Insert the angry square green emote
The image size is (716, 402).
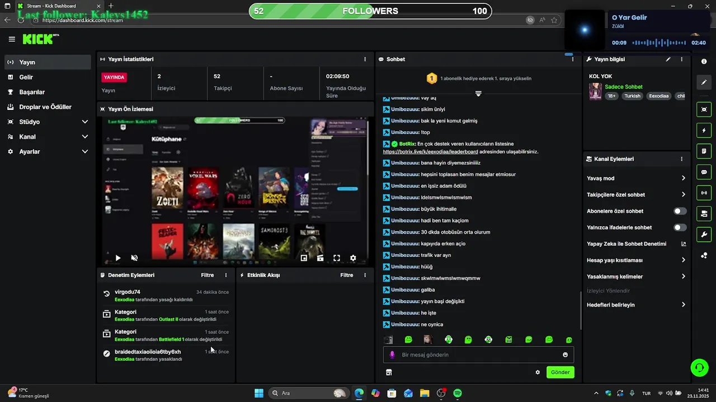(x=508, y=339)
